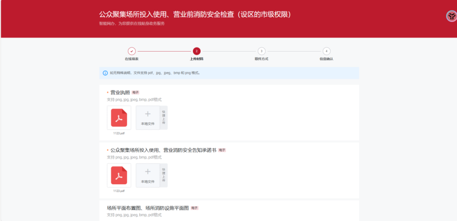Click the step 4 circle in the progress bar
This screenshot has width=457, height=221.
point(326,51)
